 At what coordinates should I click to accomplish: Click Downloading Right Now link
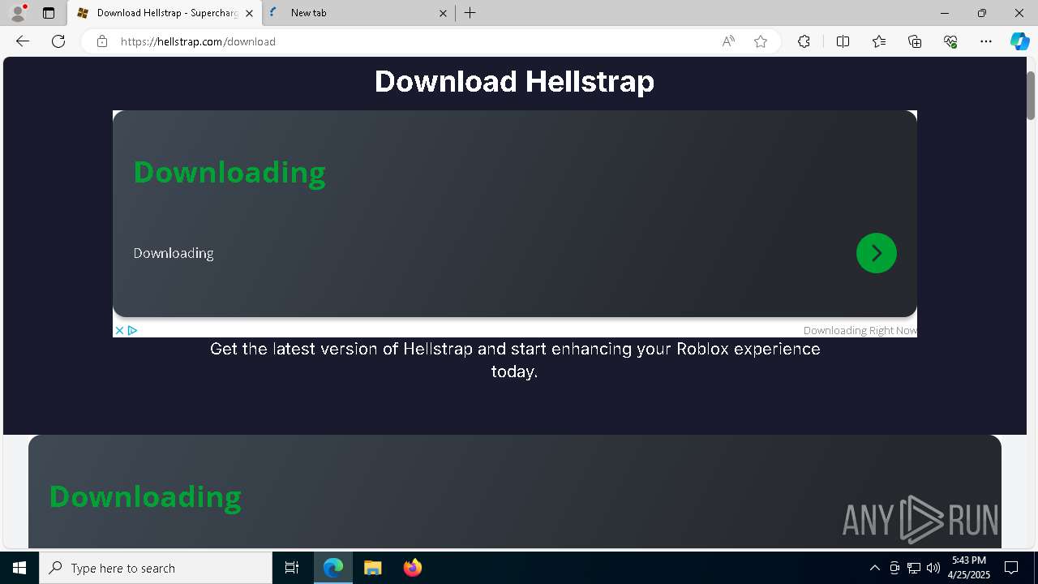860,330
